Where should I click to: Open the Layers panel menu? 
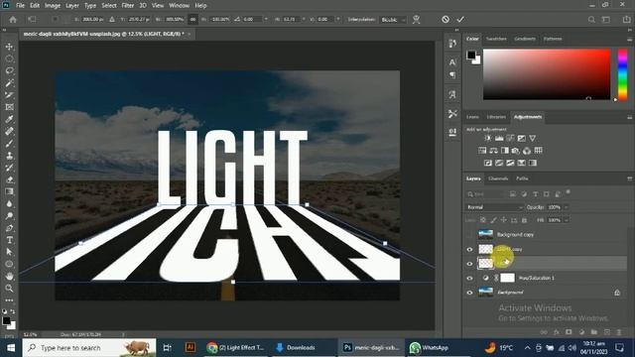click(x=629, y=178)
